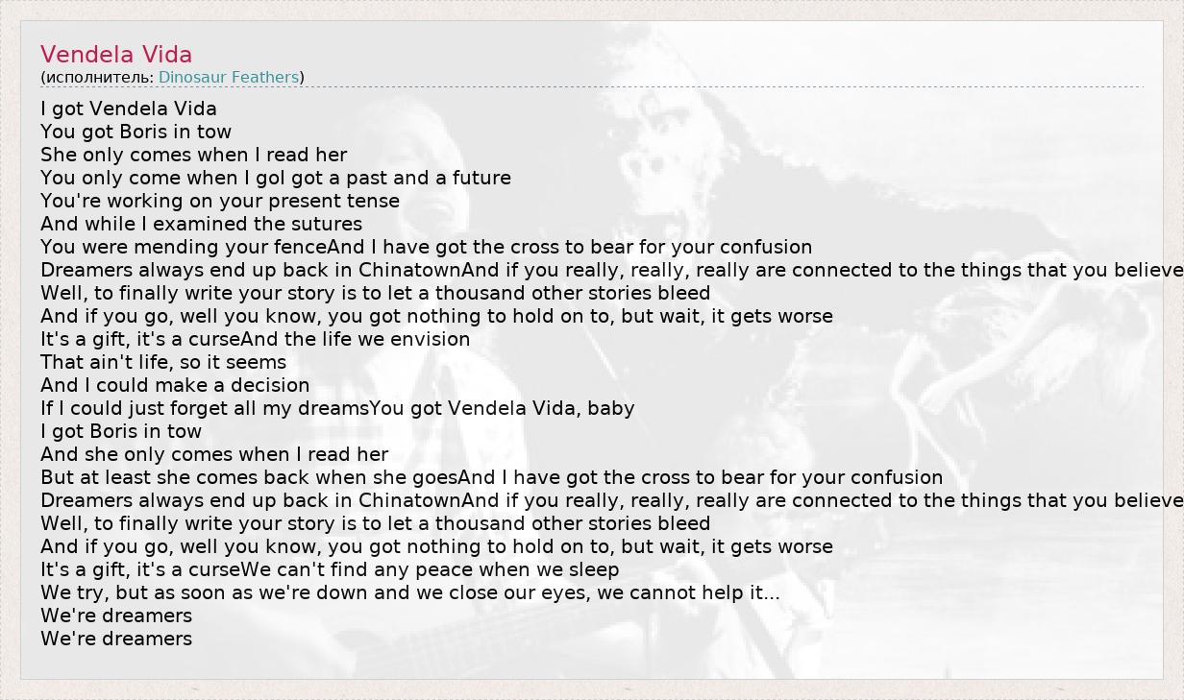This screenshot has height=700, width=1184.
Task: Click the line starting 'We try, but as soon'
Action: pyautogui.click(x=409, y=592)
